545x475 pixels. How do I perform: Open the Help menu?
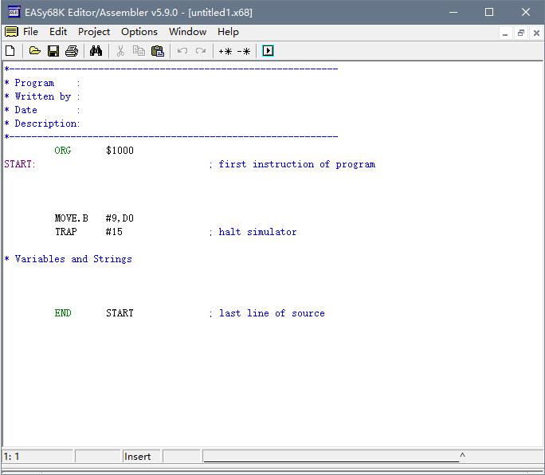[228, 32]
